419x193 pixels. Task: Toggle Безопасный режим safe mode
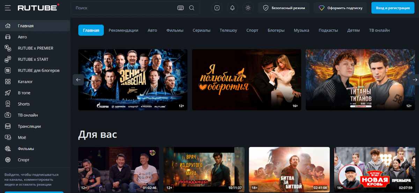[x=284, y=8]
